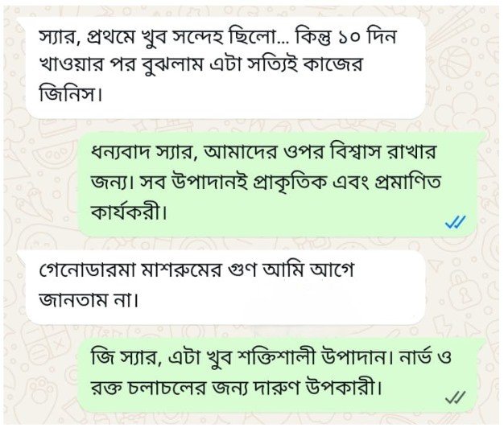Click the word 'কার্যকরী।' in green reply
Viewport: 504px width, 432px height.
[129, 212]
